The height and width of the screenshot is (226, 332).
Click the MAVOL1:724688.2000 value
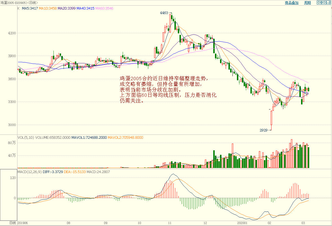[x=89, y=137]
